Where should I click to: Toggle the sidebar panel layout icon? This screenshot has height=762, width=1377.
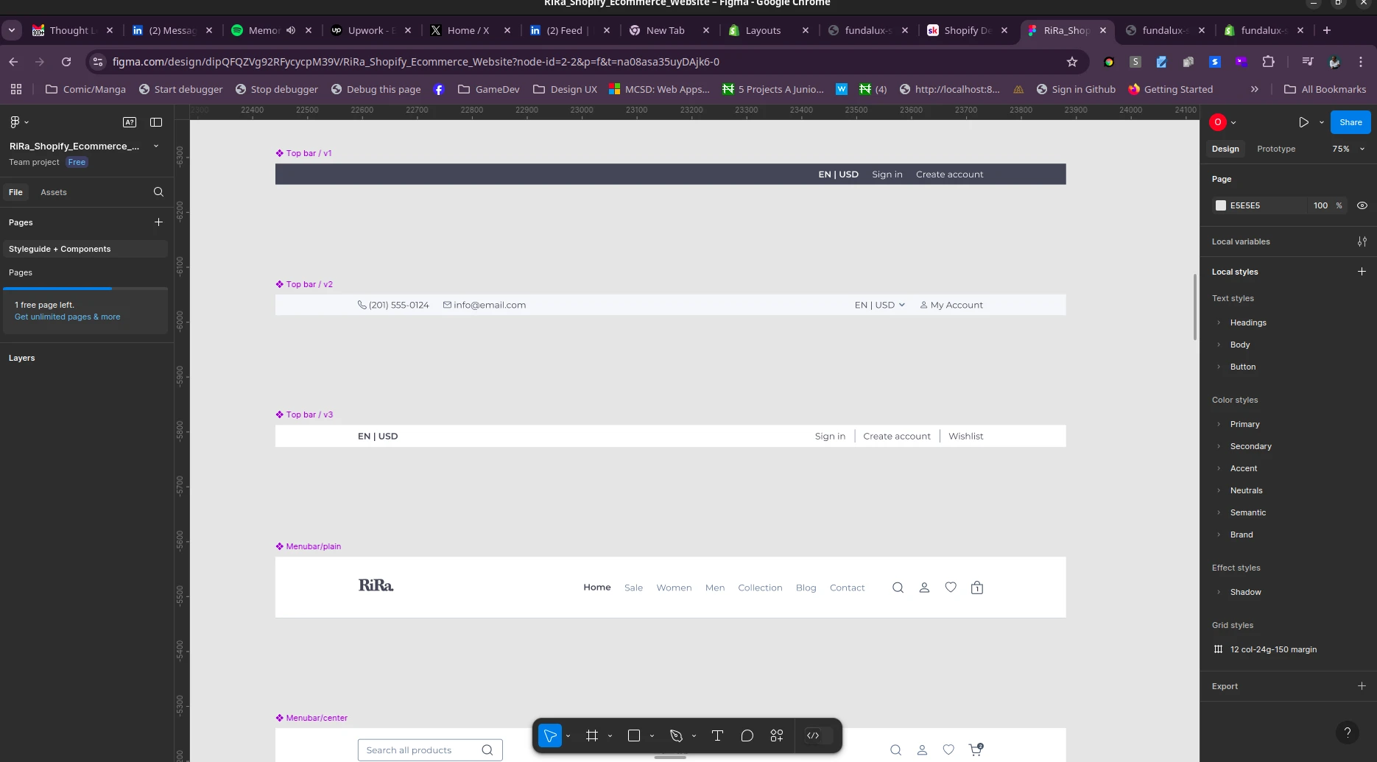[x=156, y=122]
